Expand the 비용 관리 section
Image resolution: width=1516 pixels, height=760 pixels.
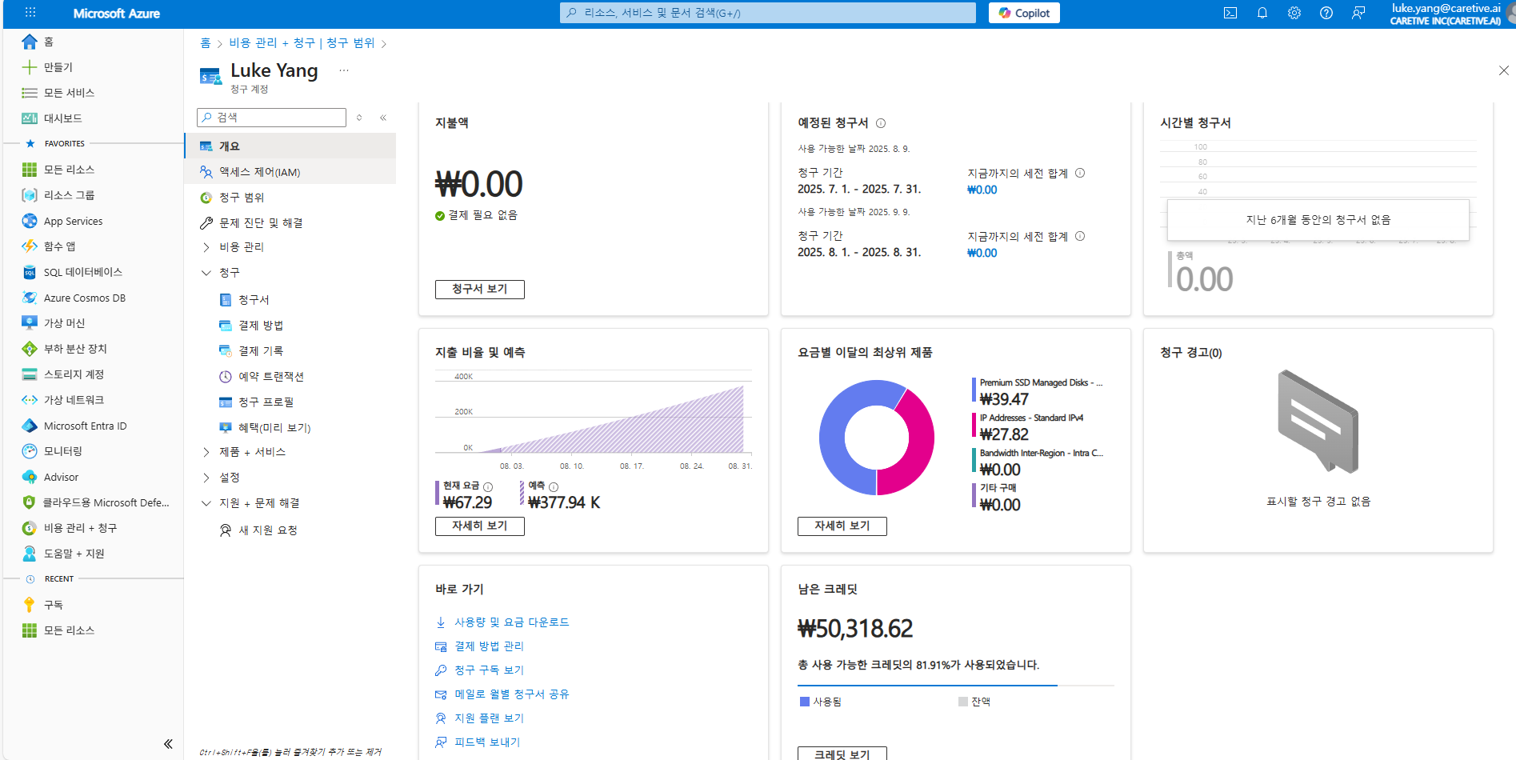[x=206, y=247]
